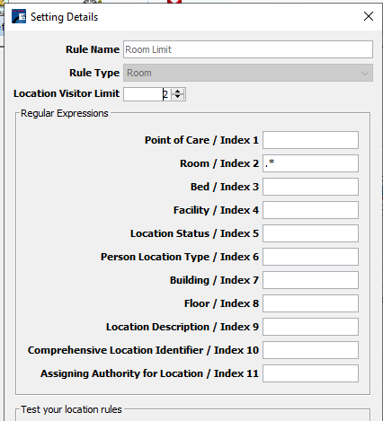The height and width of the screenshot is (421, 383).
Task: Click the Setting Details app icon
Action: (19, 16)
